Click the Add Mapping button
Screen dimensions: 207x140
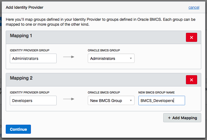coord(182,118)
